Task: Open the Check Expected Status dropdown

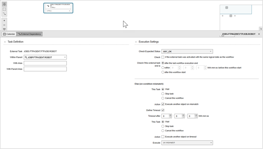Action: click(187, 51)
